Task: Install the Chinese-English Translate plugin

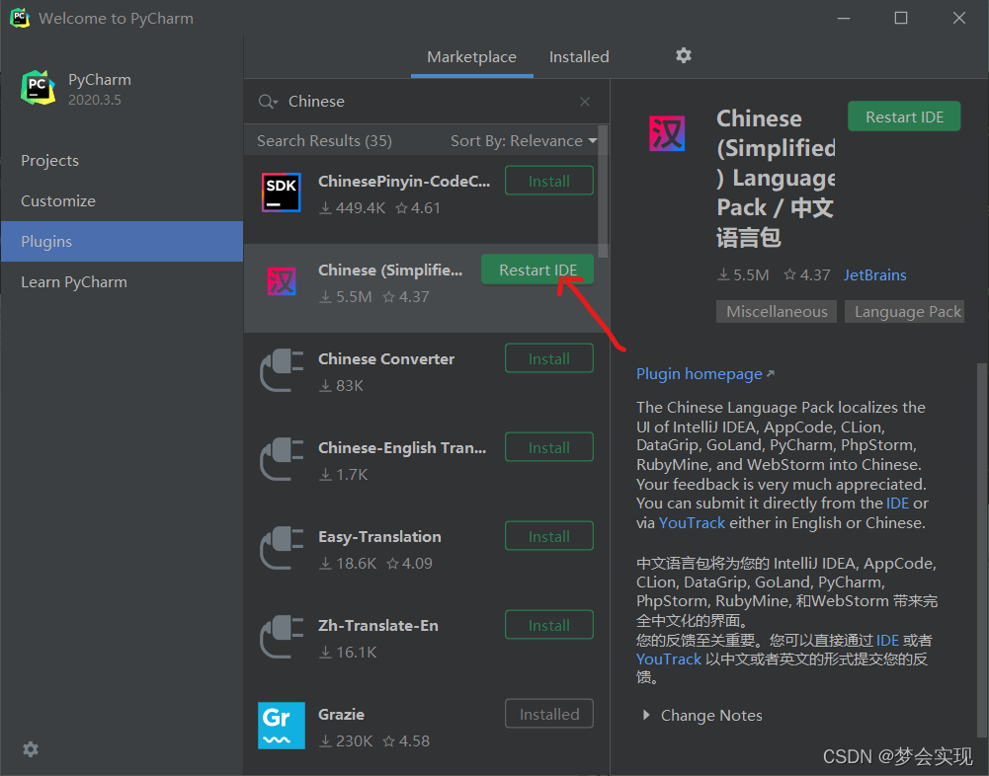Action: click(548, 447)
